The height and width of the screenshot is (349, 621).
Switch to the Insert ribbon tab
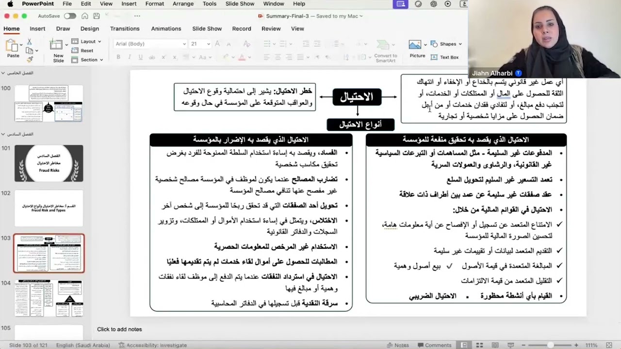pyautogui.click(x=37, y=29)
